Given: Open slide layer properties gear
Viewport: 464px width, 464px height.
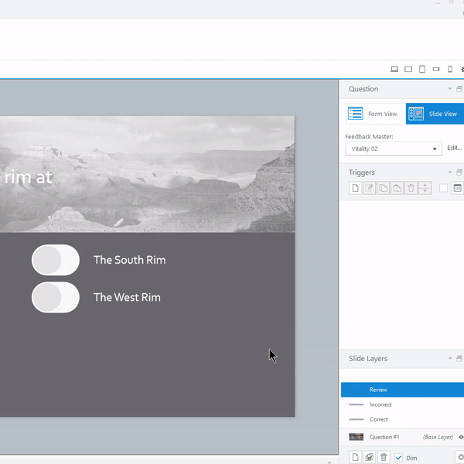Looking at the screenshot, I should click(460, 458).
